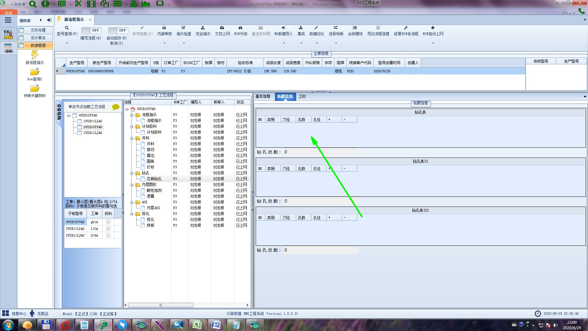Select the 设计算法 sidebar item

click(35, 38)
